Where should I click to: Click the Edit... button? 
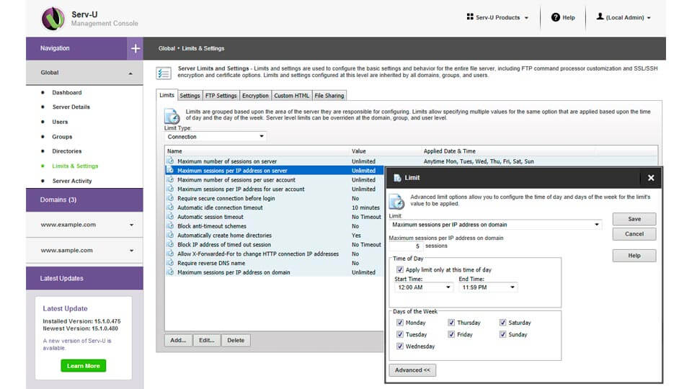[x=207, y=340]
